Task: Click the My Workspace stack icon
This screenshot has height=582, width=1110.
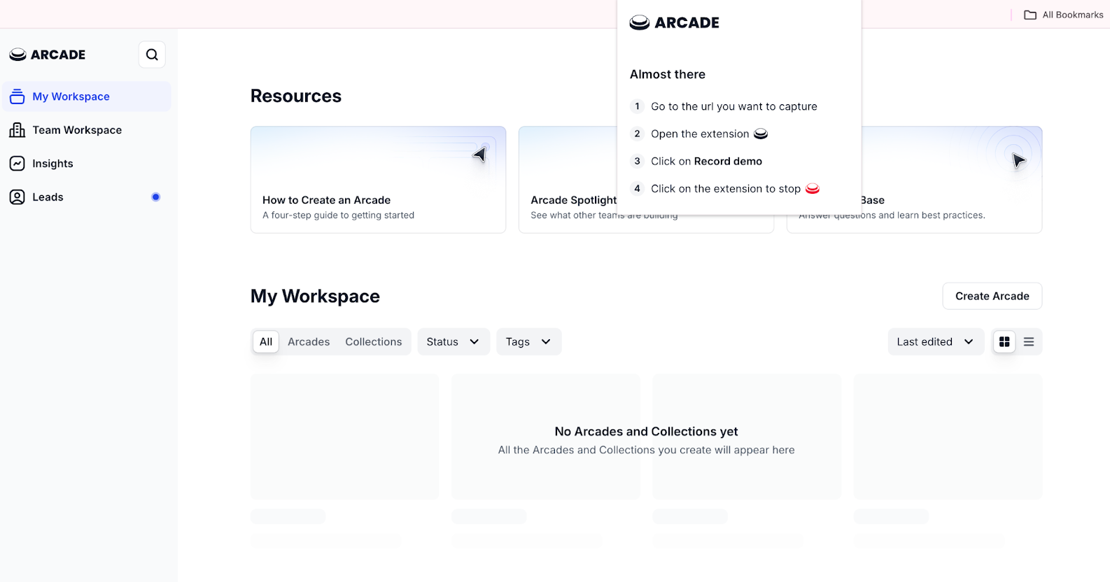Action: click(x=17, y=97)
